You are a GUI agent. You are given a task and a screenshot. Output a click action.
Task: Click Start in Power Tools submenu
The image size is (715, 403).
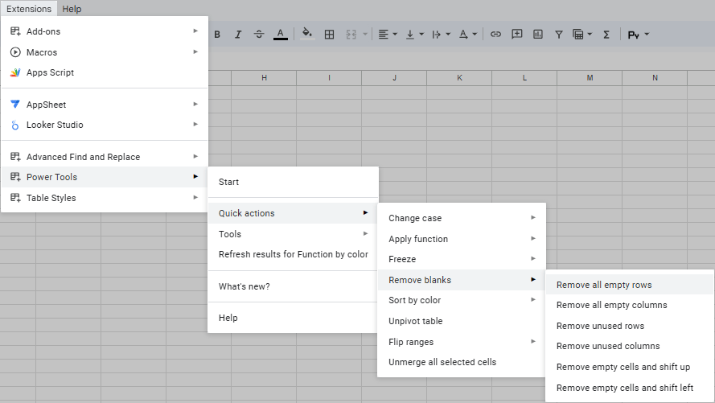coord(294,182)
